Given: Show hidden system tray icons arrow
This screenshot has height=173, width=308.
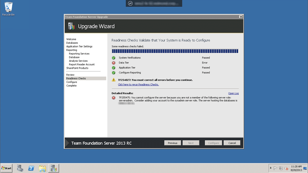Looking at the screenshot, I should click(271, 168).
